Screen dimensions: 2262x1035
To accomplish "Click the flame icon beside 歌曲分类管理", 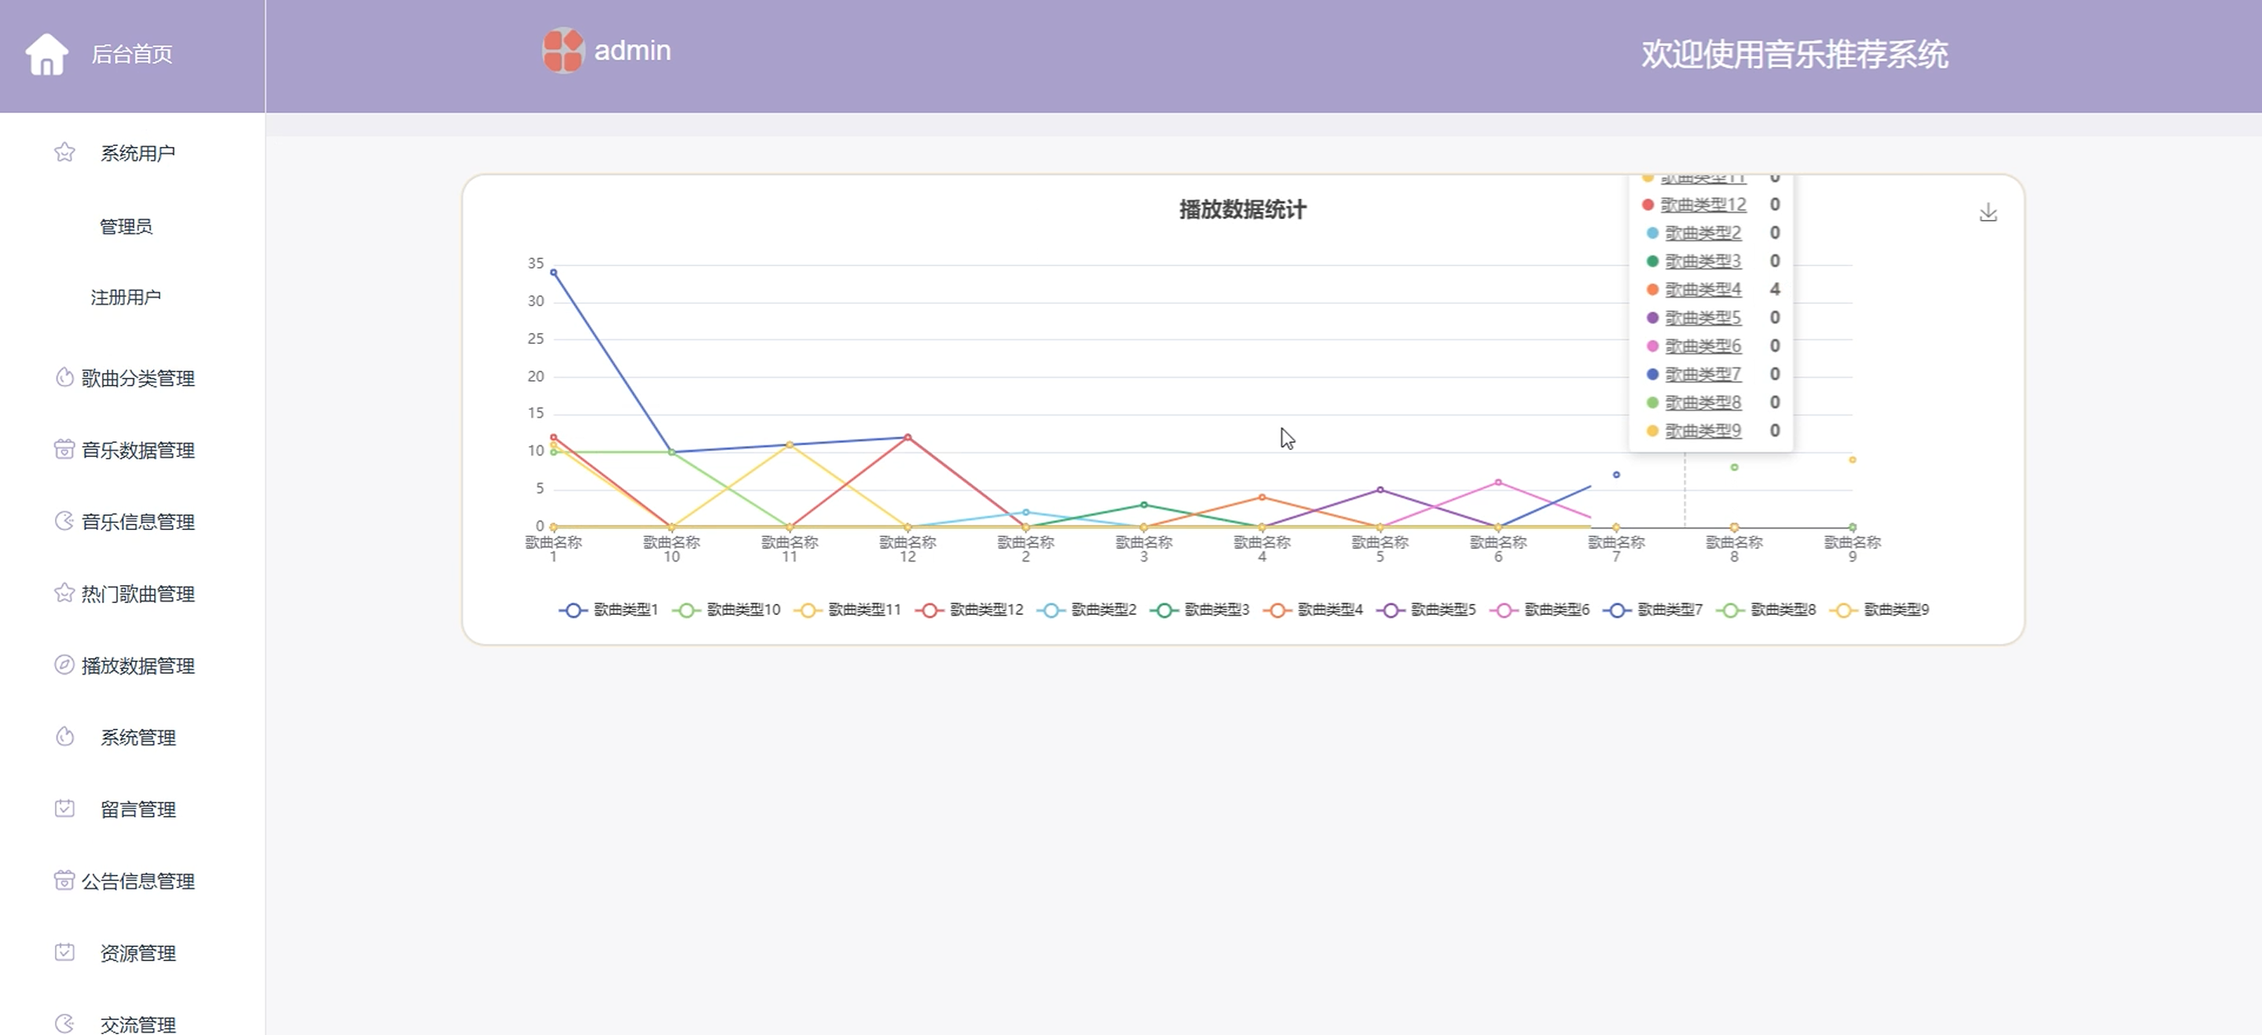I will tap(64, 378).
